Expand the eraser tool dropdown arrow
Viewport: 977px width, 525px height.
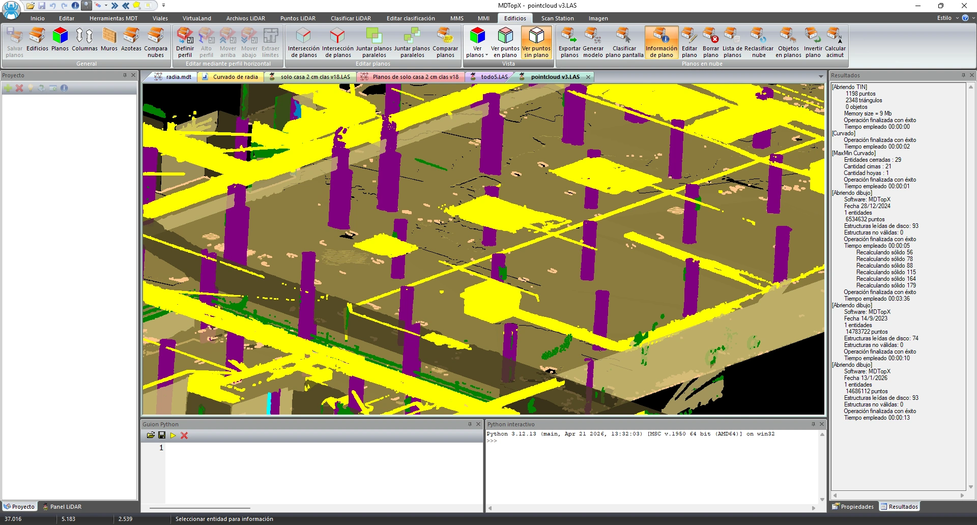click(106, 6)
